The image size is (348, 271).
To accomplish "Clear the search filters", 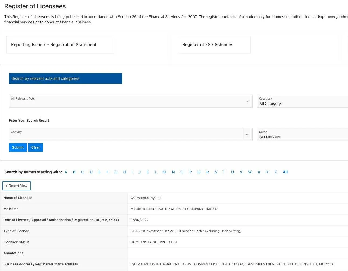I will click(36, 147).
